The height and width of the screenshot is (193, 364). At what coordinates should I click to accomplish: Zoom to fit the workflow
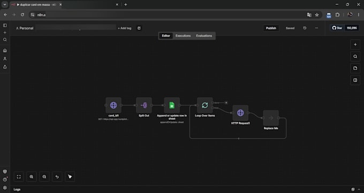[x=19, y=177]
